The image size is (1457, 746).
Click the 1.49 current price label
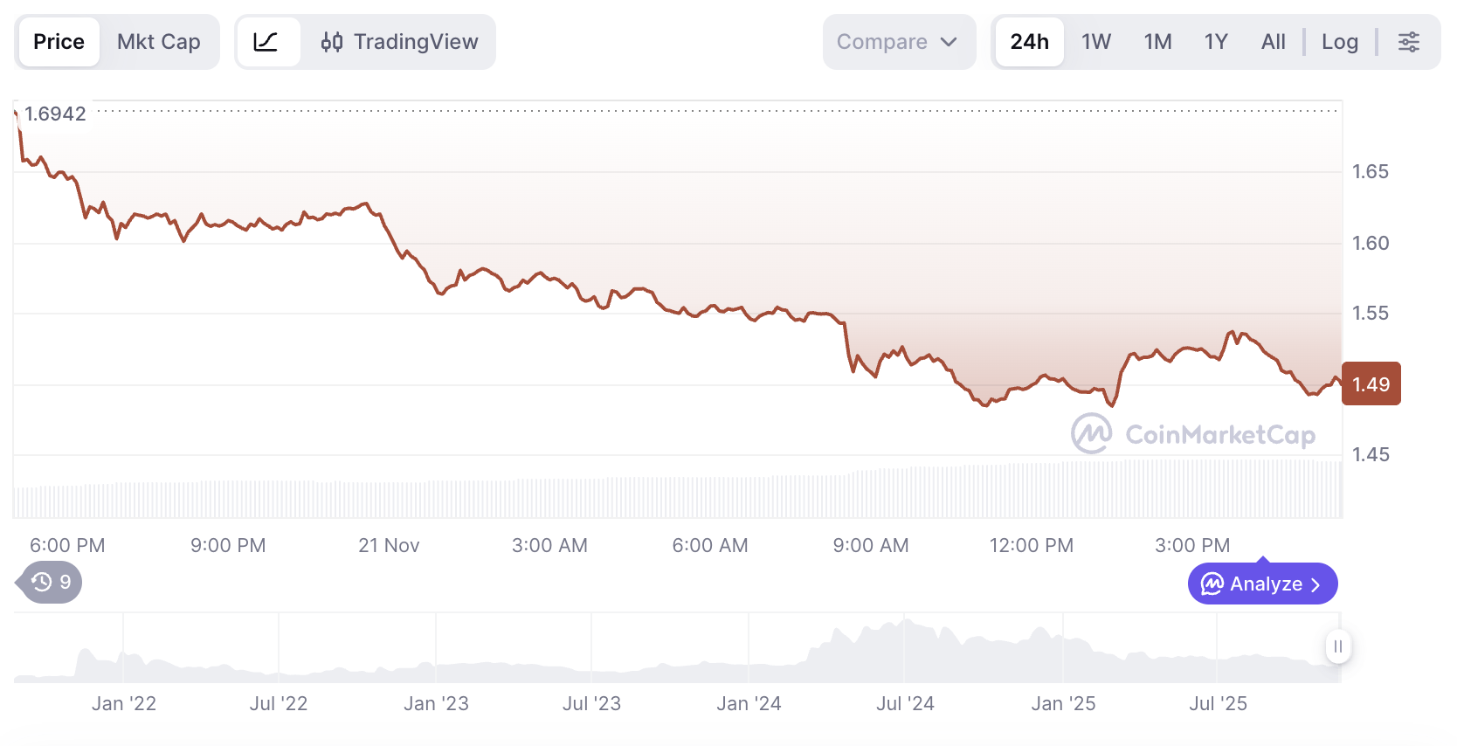tap(1371, 384)
